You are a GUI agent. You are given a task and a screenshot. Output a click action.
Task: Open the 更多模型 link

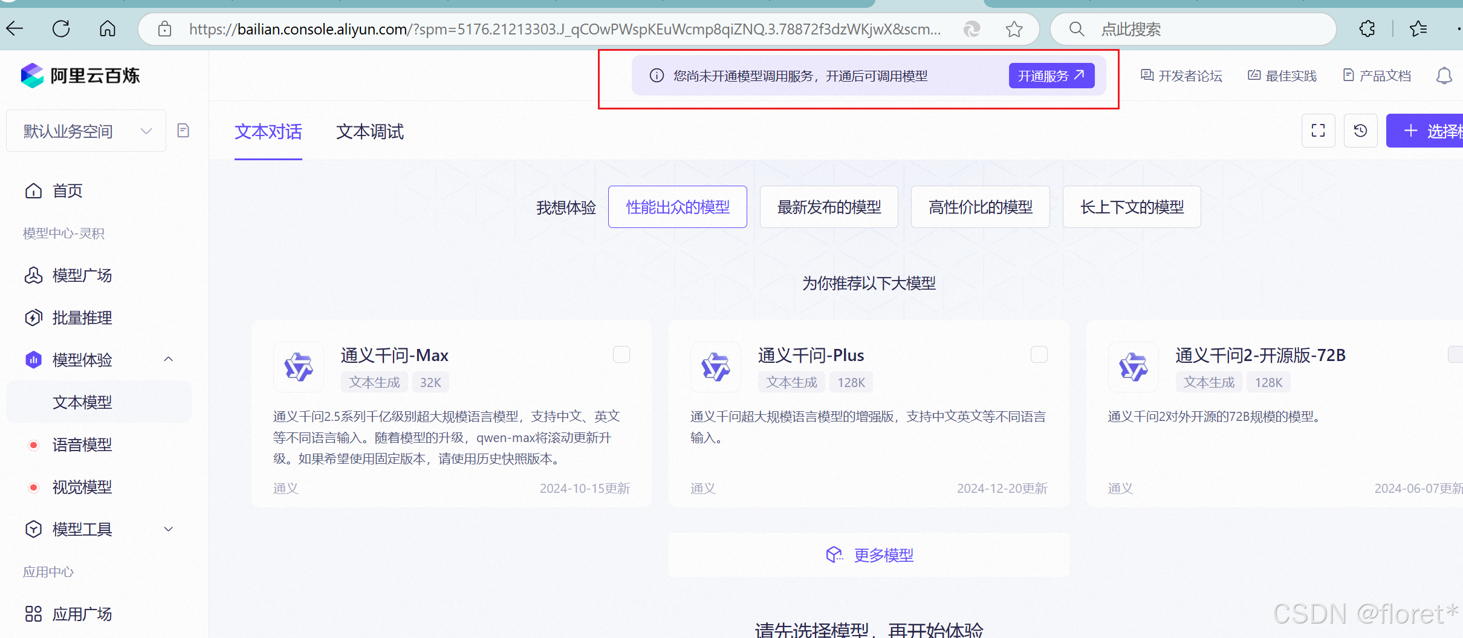pyautogui.click(x=869, y=555)
